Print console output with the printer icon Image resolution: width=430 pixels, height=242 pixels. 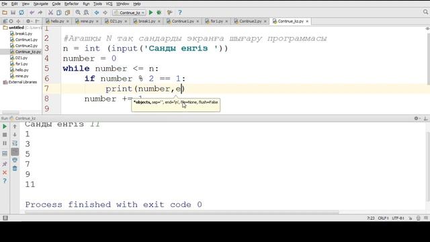click(15, 160)
